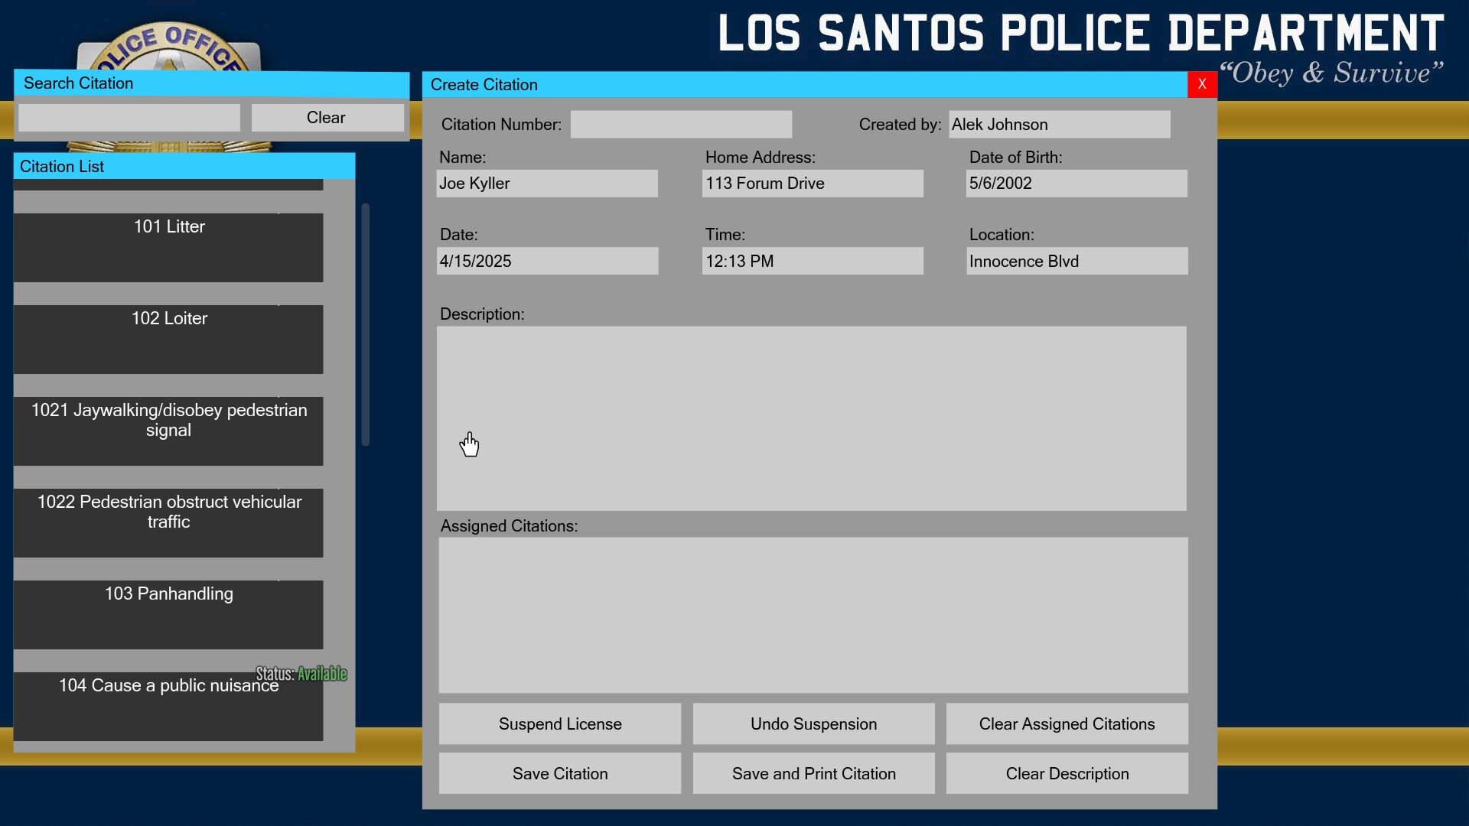Choose 1021 Jaywalking citation entry
Viewport: 1469px width, 826px height.
(x=168, y=431)
